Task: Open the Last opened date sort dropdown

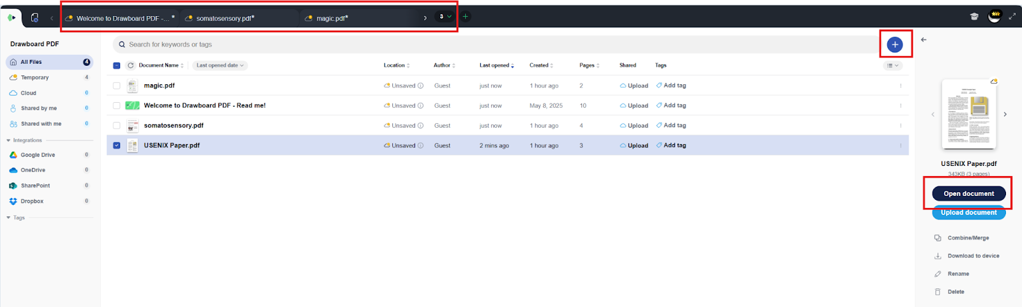Action: click(x=220, y=65)
